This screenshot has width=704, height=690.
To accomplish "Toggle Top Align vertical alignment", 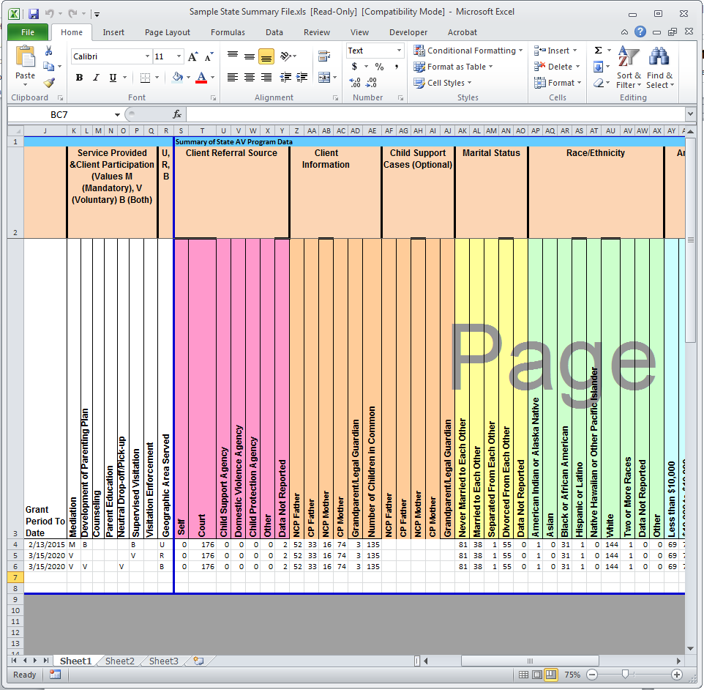I will (x=233, y=56).
